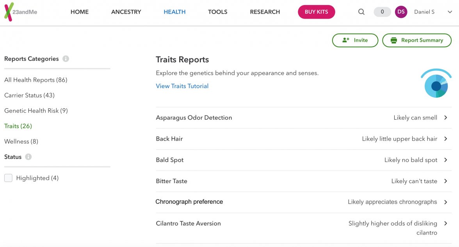
Task: Click the shopping cart counter icon
Action: tap(382, 12)
